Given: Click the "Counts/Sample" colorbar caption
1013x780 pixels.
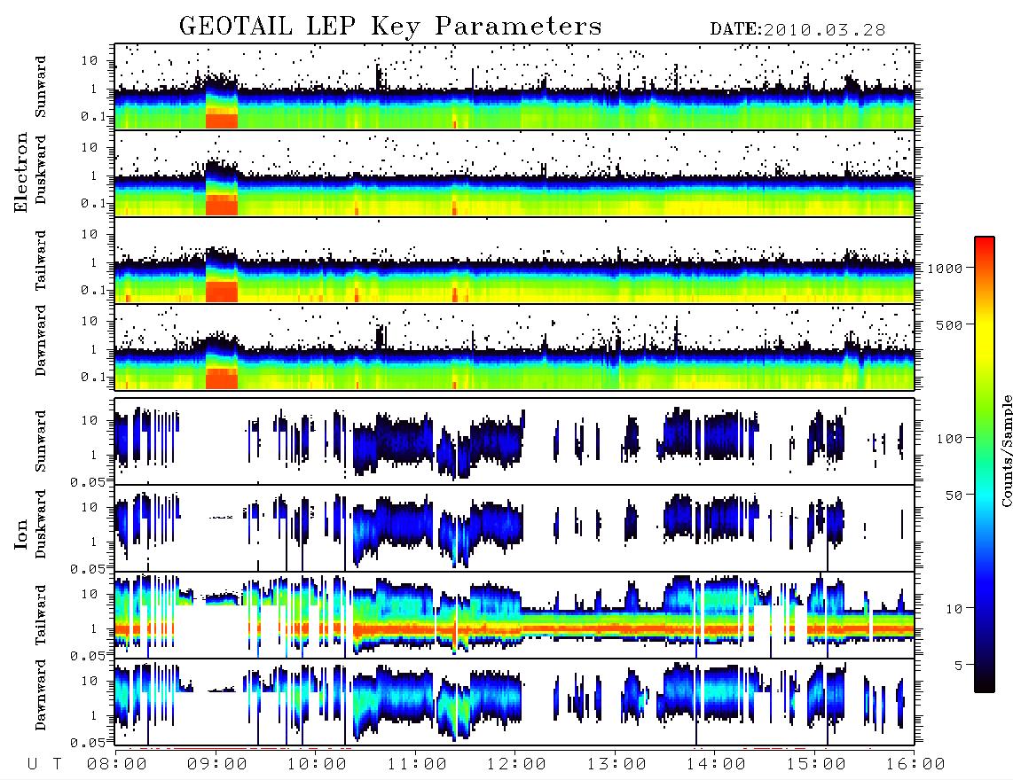Looking at the screenshot, I should pyautogui.click(x=1006, y=450).
